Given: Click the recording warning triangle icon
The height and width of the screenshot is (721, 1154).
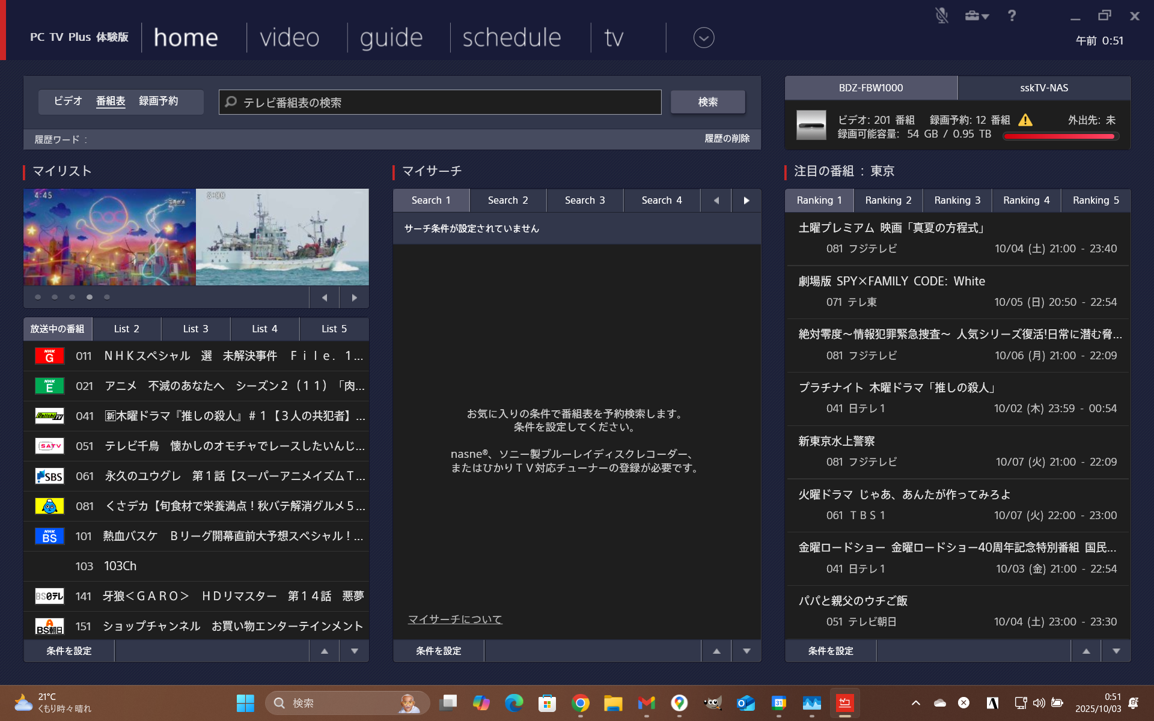Looking at the screenshot, I should pyautogui.click(x=1025, y=120).
